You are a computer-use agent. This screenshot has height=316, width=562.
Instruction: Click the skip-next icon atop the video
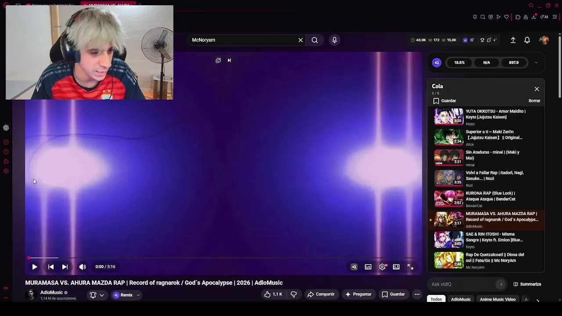(x=229, y=61)
